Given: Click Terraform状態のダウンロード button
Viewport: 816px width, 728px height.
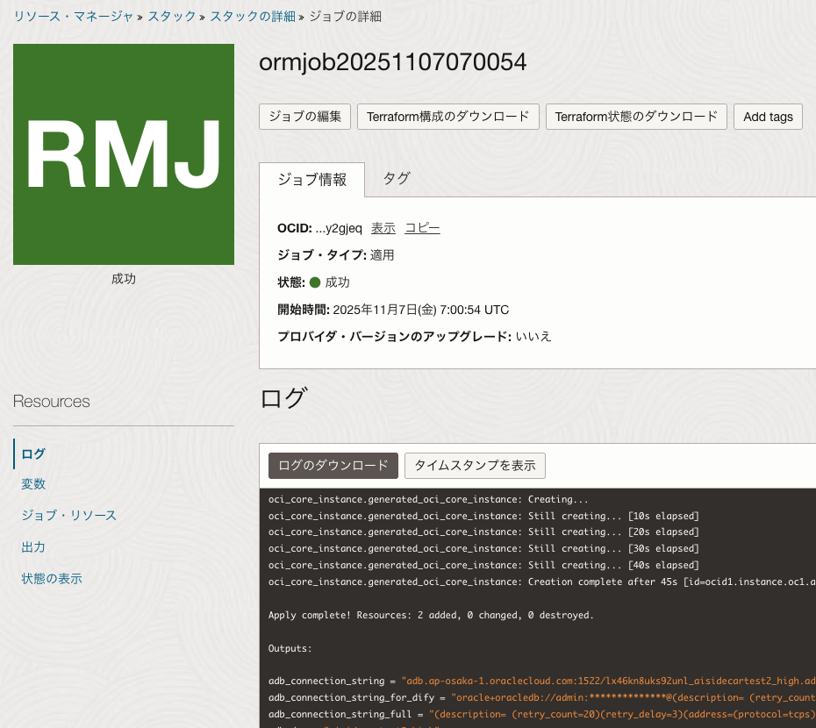Looking at the screenshot, I should [636, 117].
